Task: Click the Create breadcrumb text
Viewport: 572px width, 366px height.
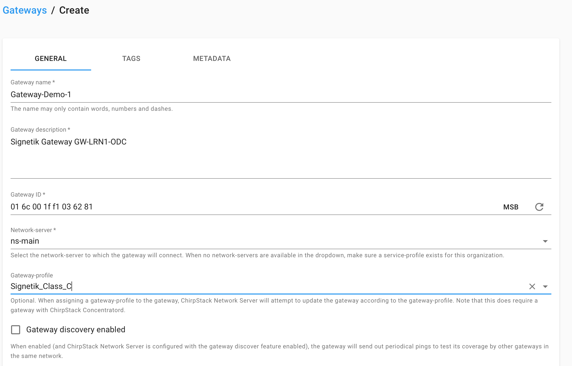Action: point(74,10)
